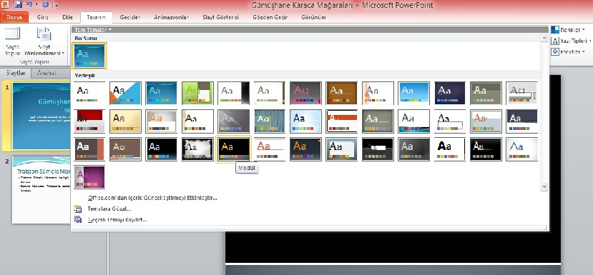Expand the quick access toolbar customize arrow

coord(57,5)
